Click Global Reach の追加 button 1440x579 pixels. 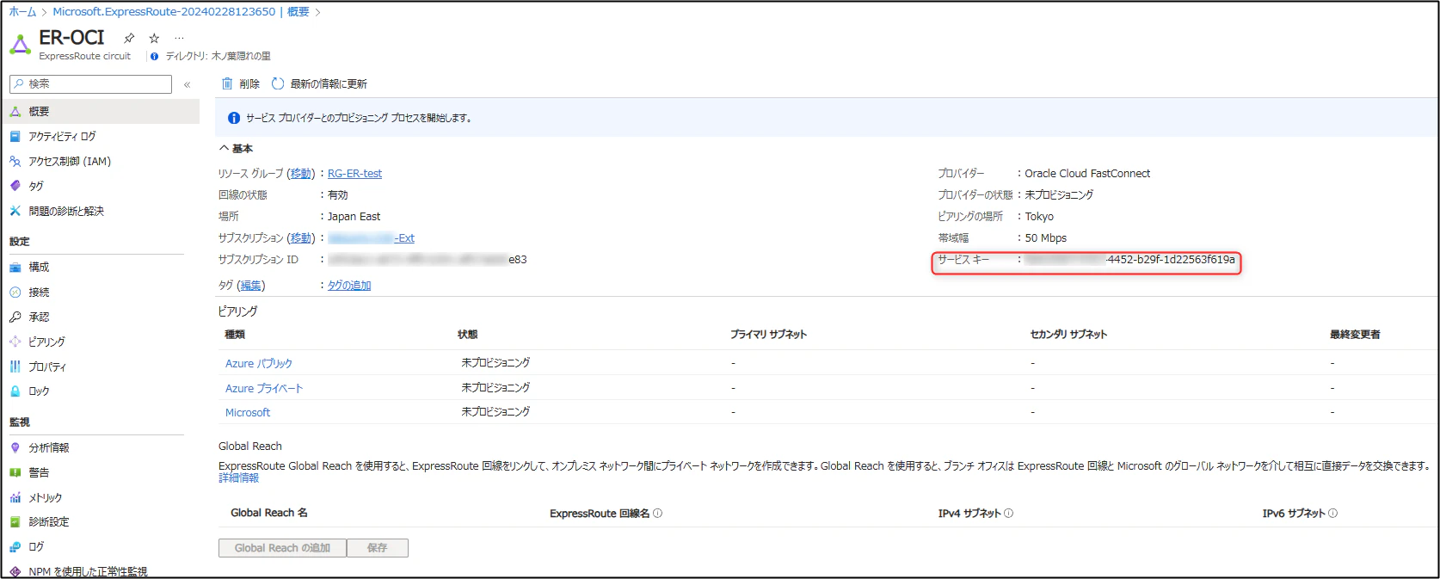point(282,548)
